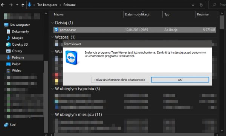
Task: Click the '5 979 KB' size value
Action: (x=209, y=30)
